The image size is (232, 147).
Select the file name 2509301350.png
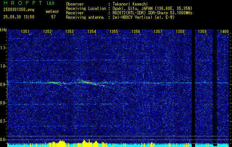pyautogui.click(x=19, y=10)
